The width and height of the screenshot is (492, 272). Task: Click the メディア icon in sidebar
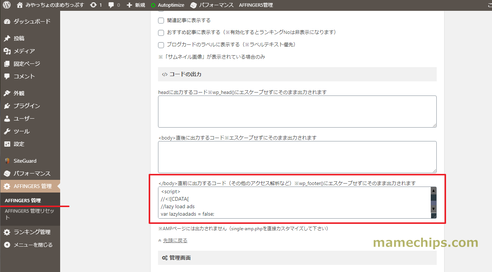(7, 51)
